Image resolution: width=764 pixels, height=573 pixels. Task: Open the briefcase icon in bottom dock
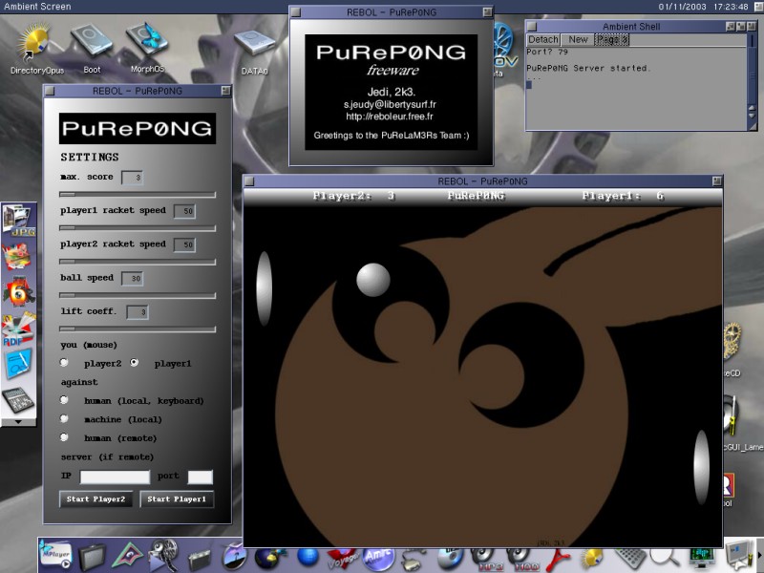pos(200,560)
